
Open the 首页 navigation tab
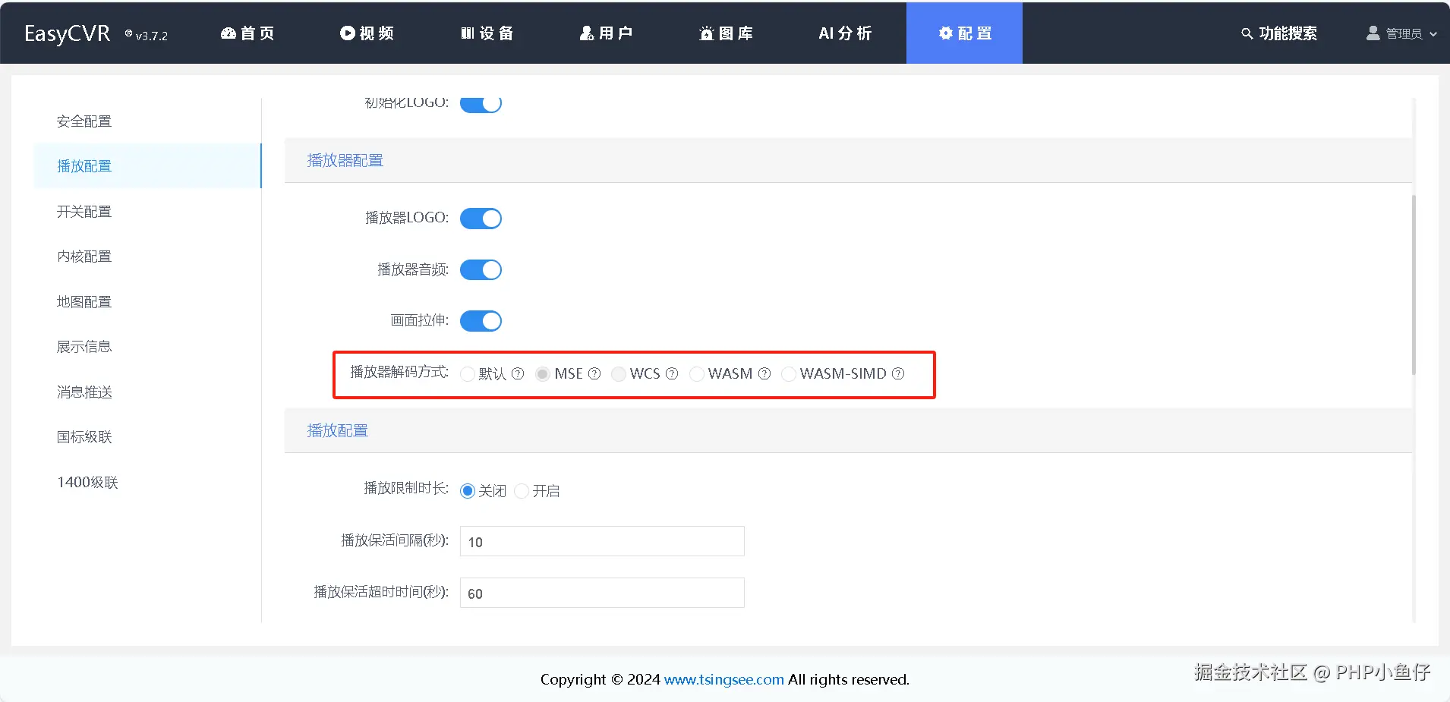tap(247, 33)
